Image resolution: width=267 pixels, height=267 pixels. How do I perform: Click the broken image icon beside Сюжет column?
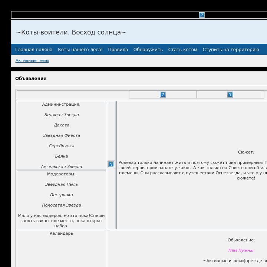coord(111,164)
